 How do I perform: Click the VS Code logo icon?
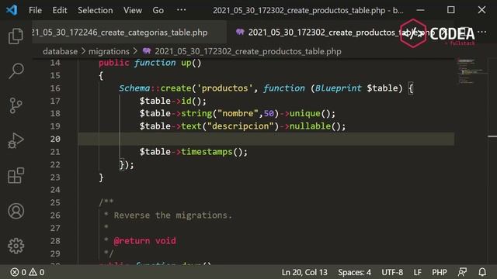[x=12, y=10]
